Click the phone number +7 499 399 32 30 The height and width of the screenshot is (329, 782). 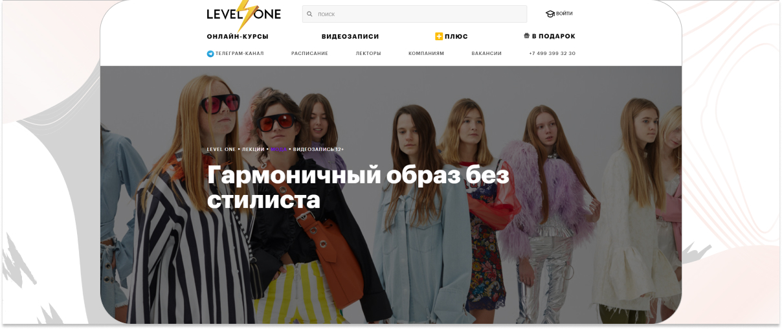coord(552,54)
